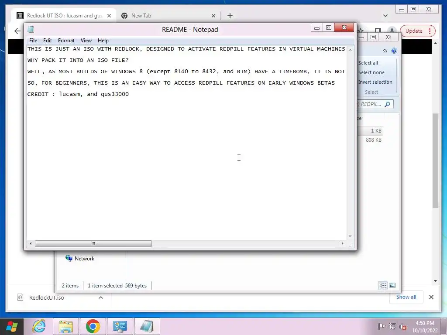The width and height of the screenshot is (447, 335).
Task: Open Chrome profile avatar
Action: pyautogui.click(x=392, y=30)
